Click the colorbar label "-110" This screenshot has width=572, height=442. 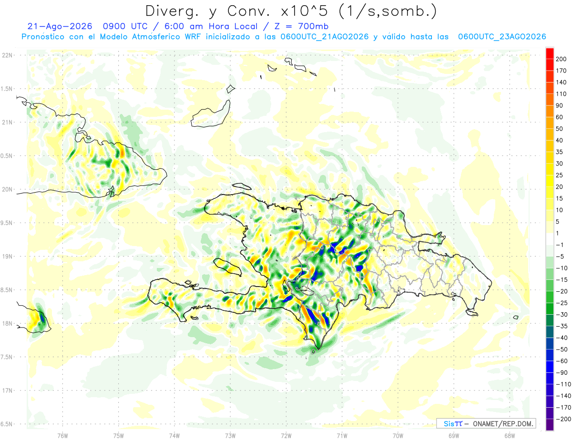[564, 384]
